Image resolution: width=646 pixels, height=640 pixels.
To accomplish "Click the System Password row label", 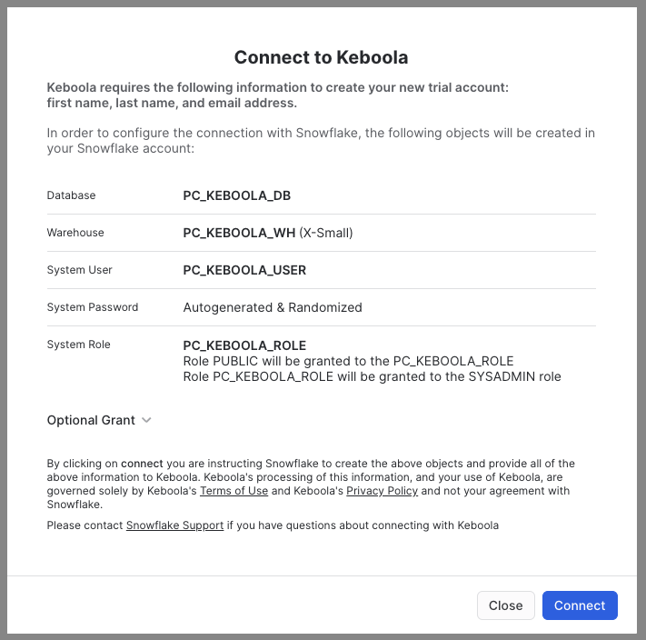I will point(93,307).
